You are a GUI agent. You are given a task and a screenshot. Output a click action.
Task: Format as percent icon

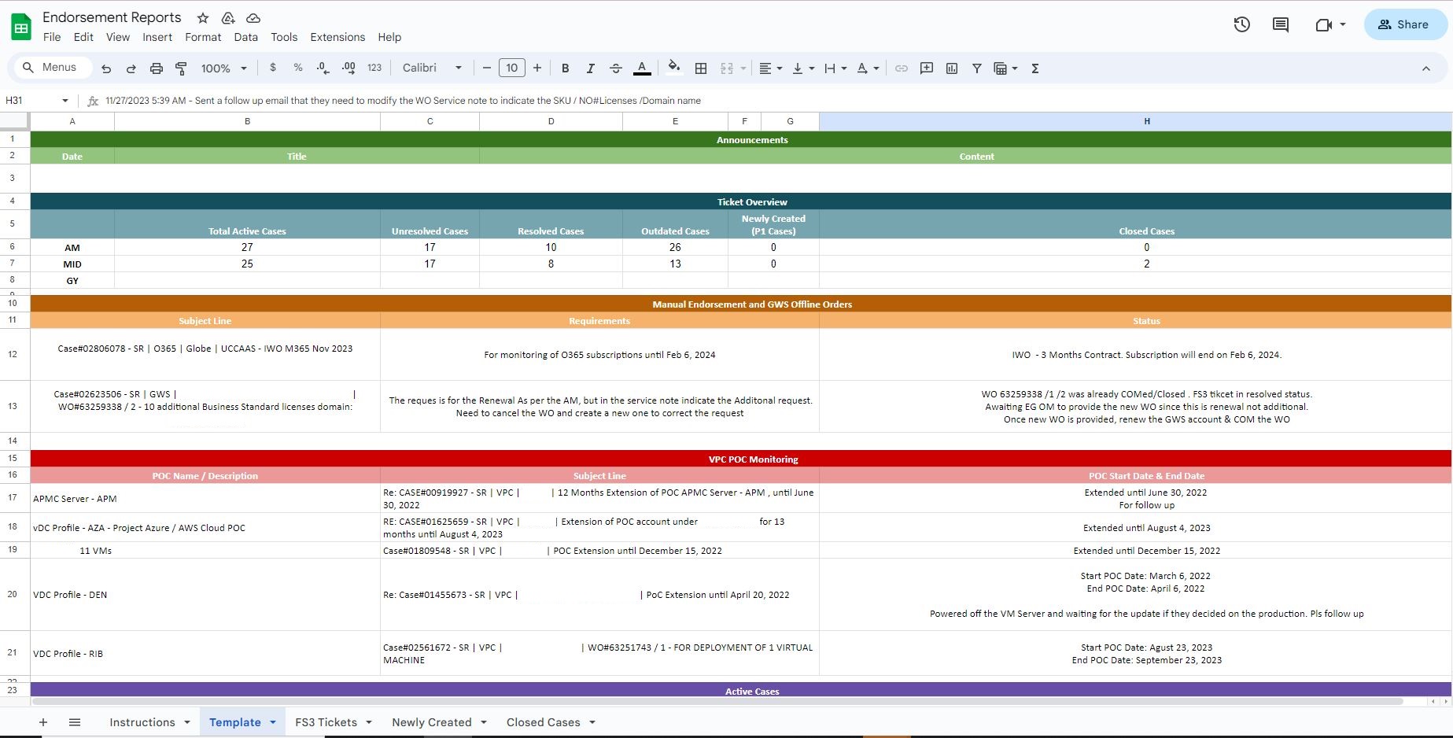tap(298, 68)
